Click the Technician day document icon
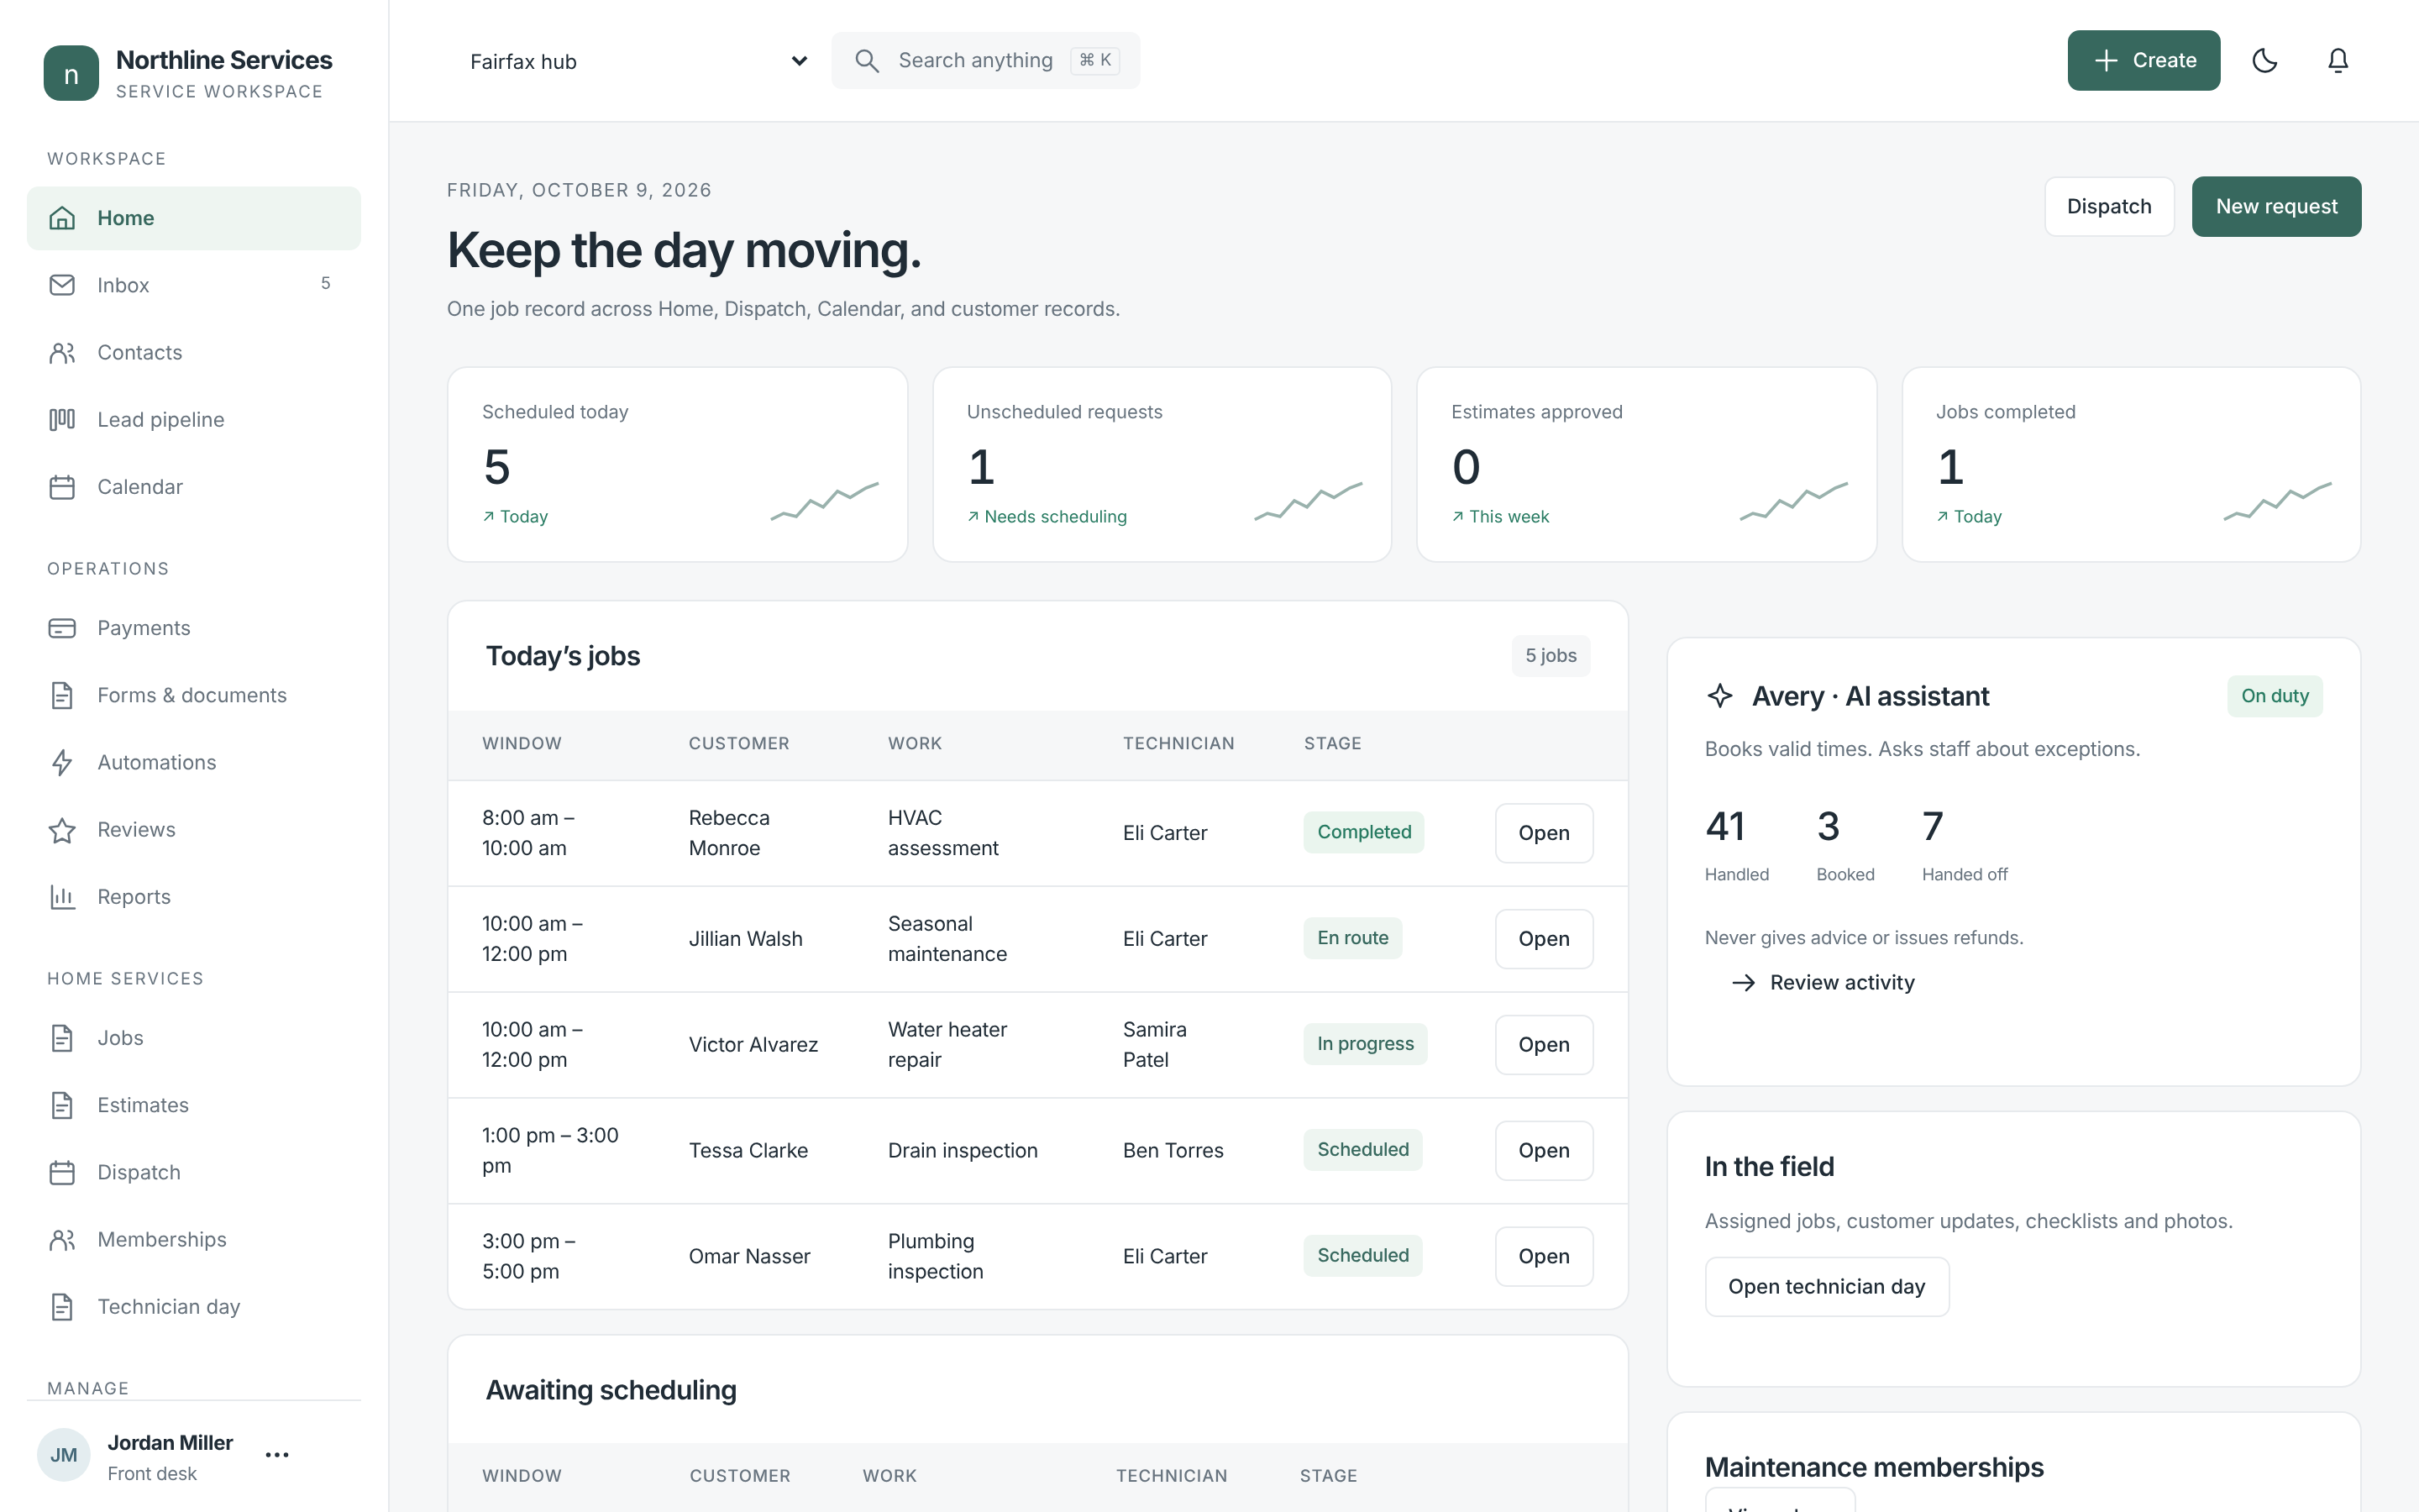 coord(62,1306)
